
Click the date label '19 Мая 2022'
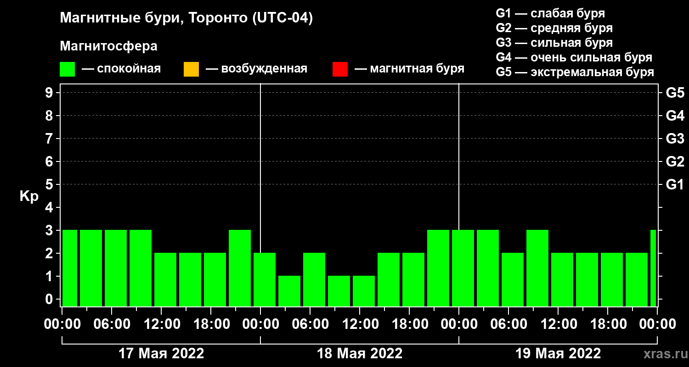(x=558, y=353)
